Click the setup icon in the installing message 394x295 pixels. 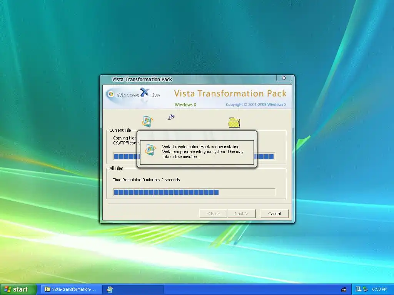point(150,150)
